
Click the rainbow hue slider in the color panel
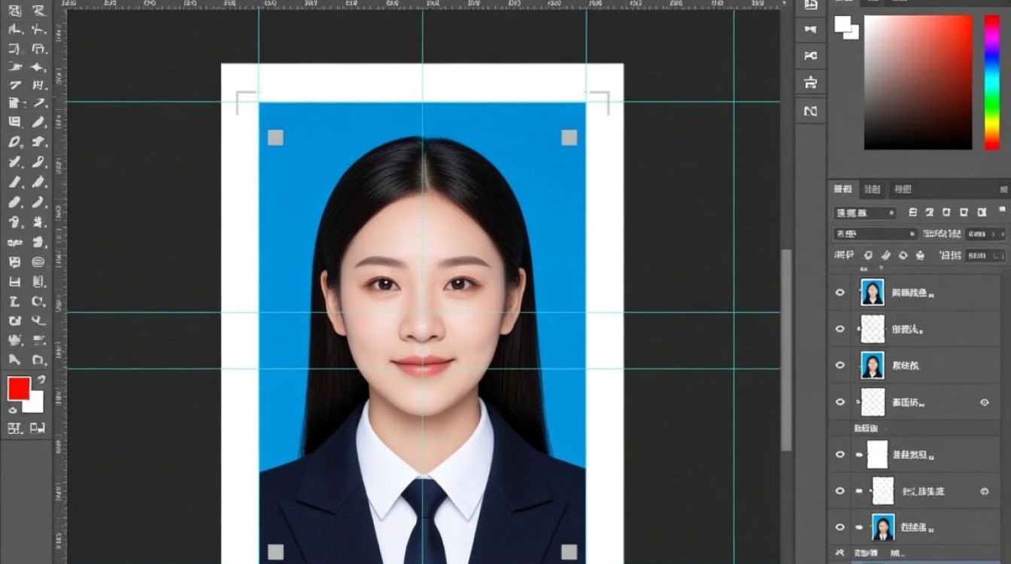point(992,83)
